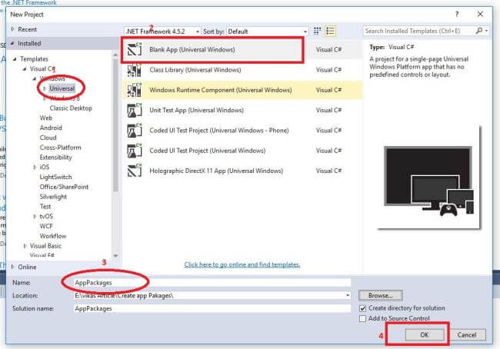Select the Android template category
This screenshot has width=500, height=349.
click(x=51, y=128)
